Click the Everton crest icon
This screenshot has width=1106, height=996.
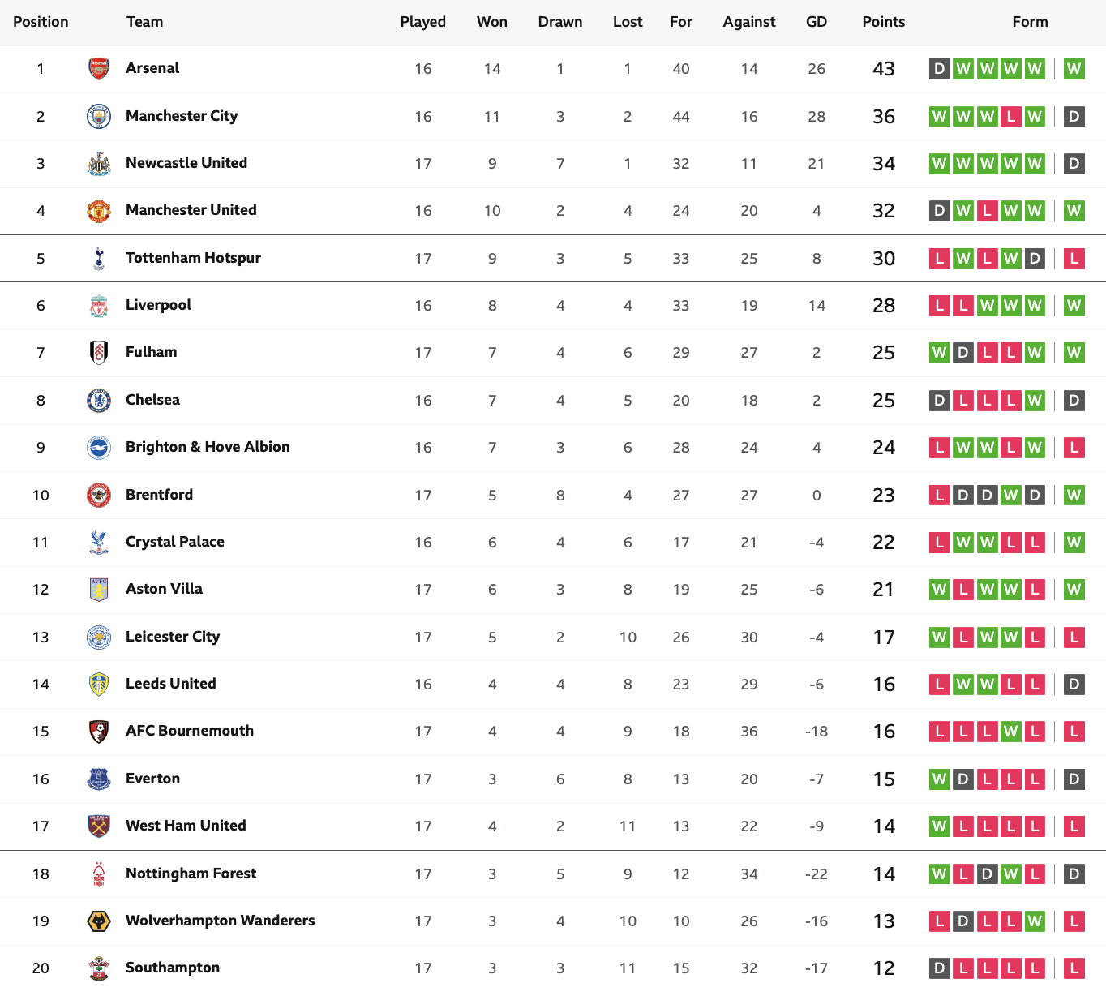point(99,779)
